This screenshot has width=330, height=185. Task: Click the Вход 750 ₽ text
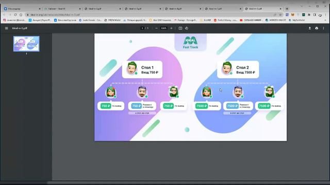pos(150,72)
